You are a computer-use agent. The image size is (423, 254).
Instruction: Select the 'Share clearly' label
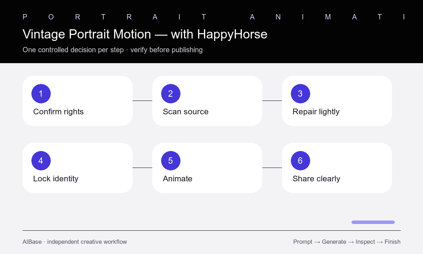coord(317,179)
